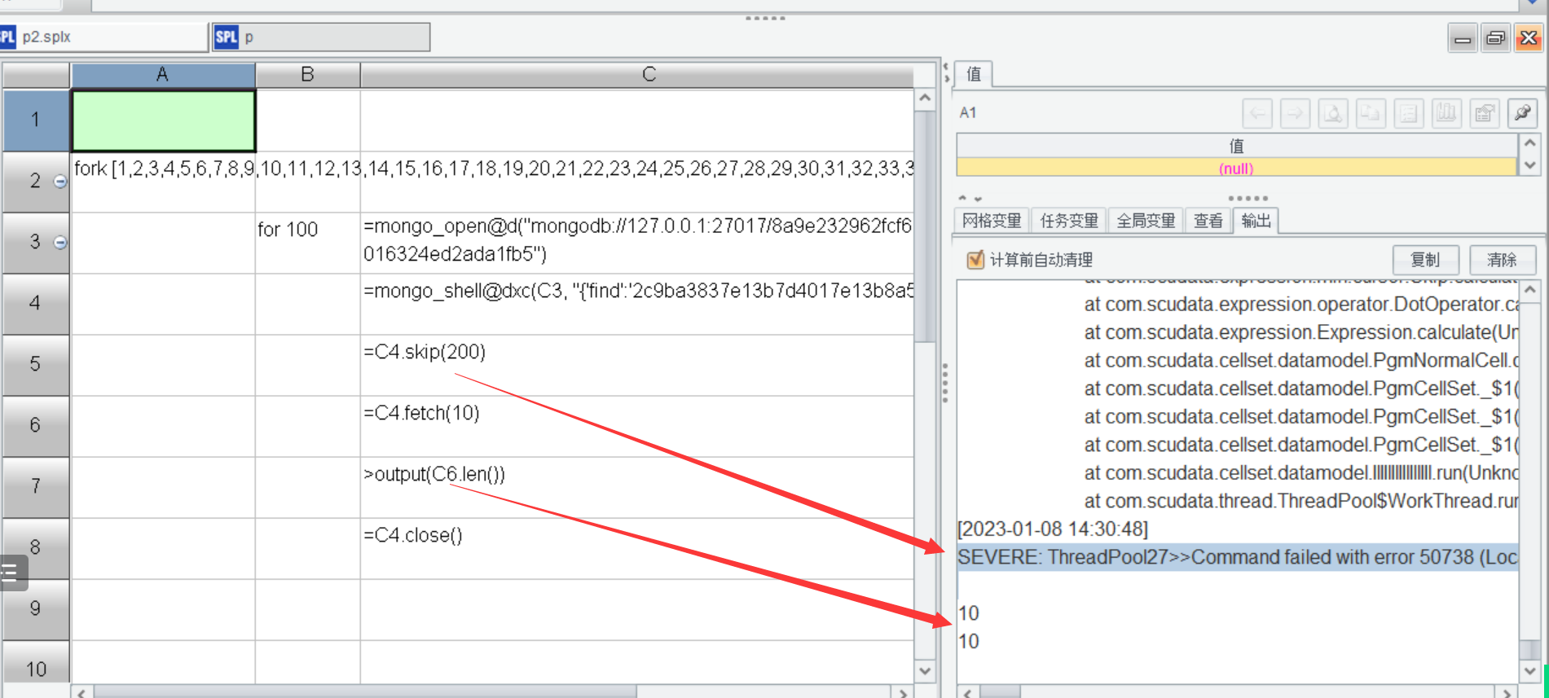1549x698 pixels.
Task: Click the 'expression.operator.DotOperator' stack trace line
Action: 1301,304
